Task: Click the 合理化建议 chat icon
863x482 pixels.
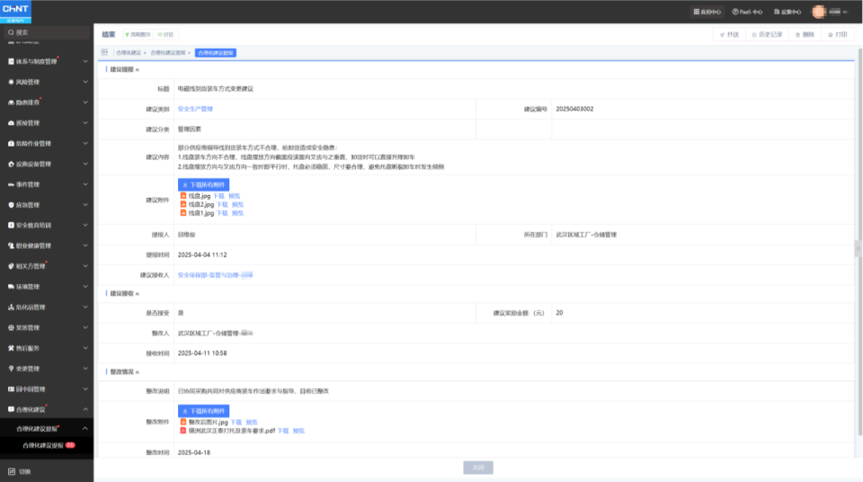Action: pos(11,409)
